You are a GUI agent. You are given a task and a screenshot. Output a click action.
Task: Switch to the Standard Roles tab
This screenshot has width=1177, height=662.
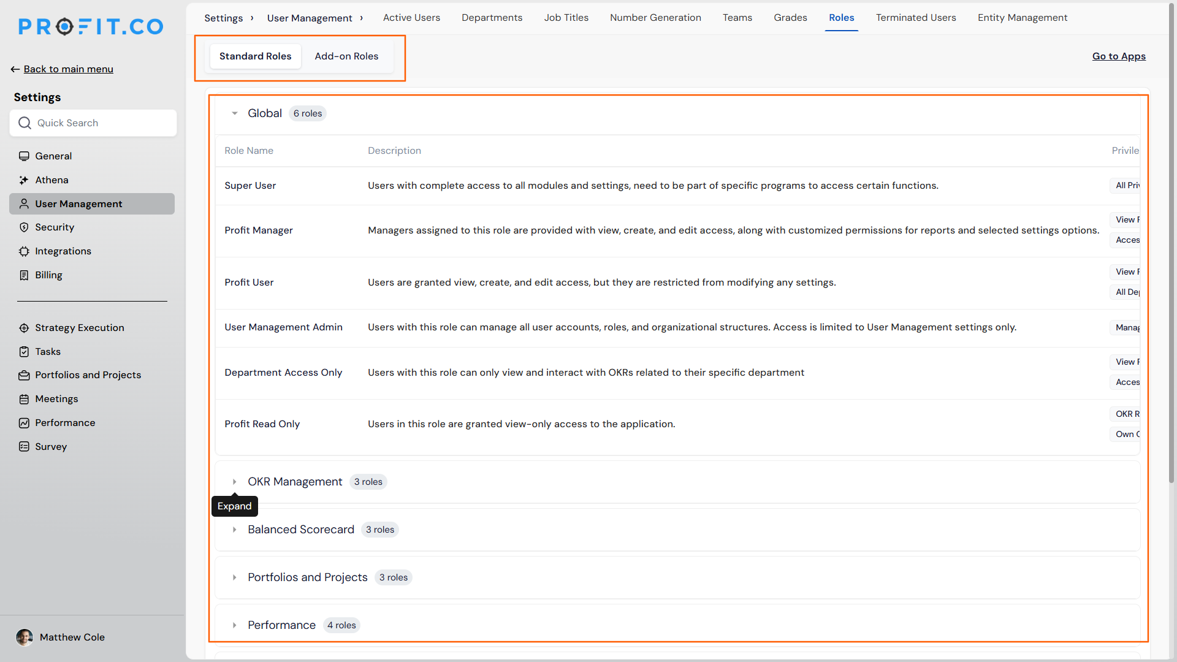[x=256, y=56]
